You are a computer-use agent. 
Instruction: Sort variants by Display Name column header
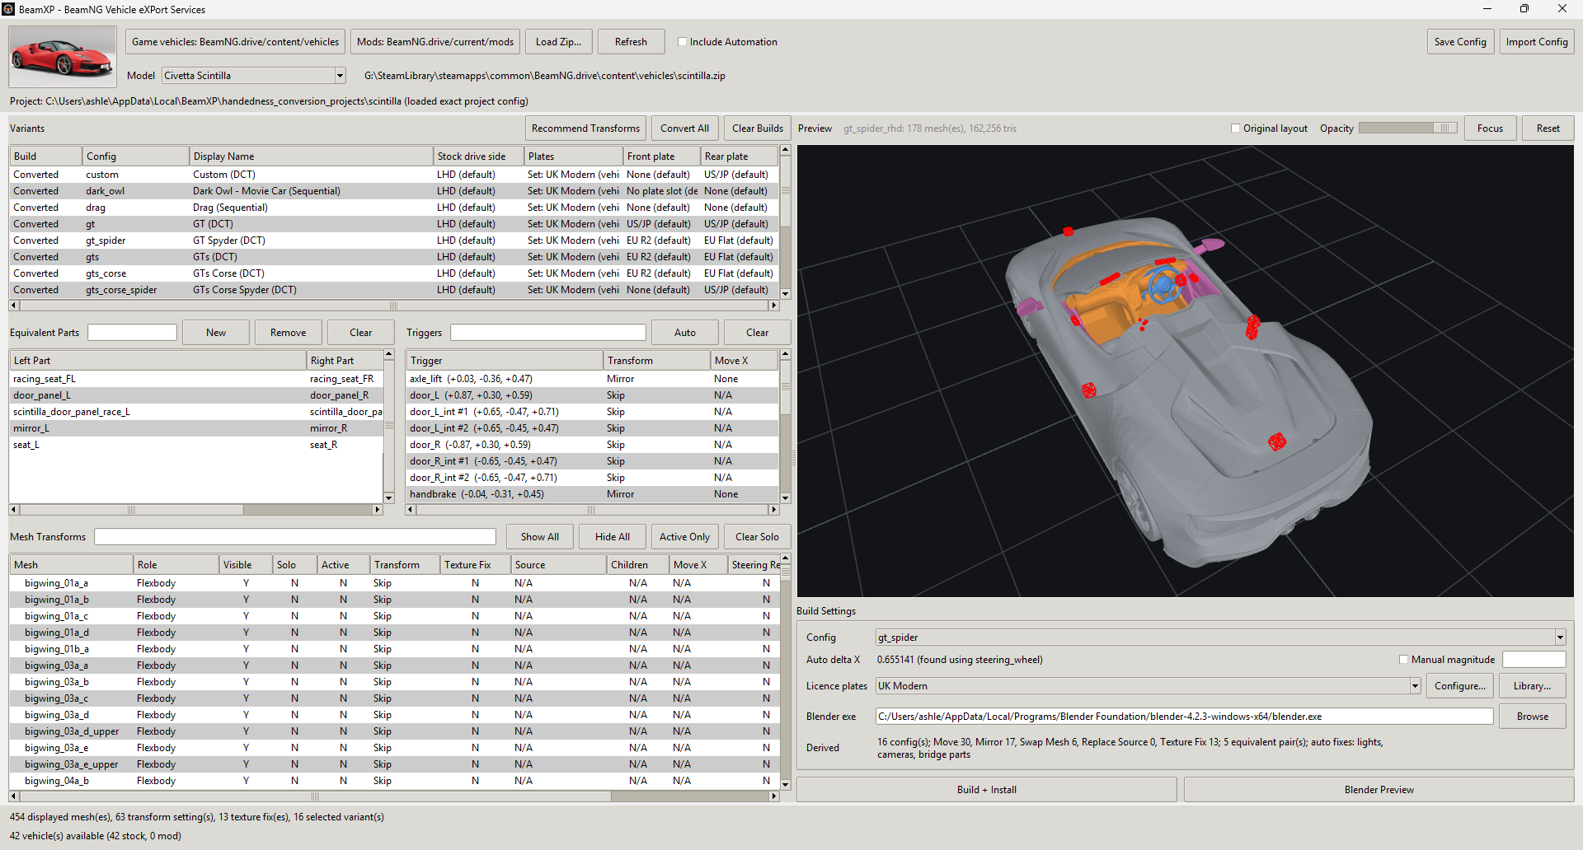311,156
